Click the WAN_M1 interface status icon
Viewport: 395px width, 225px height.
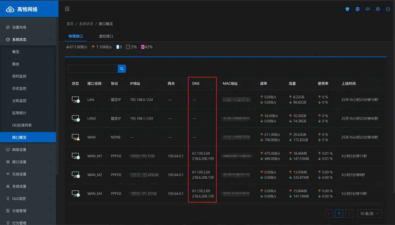click(76, 156)
